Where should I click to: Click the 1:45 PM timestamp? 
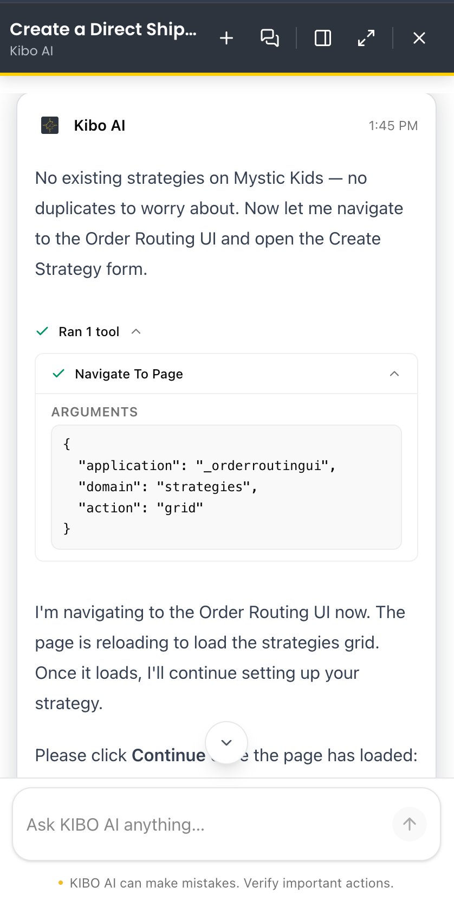[x=393, y=126]
